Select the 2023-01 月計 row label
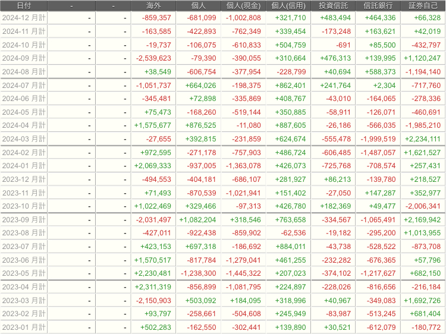This screenshot has height=334, width=446. click(x=24, y=327)
